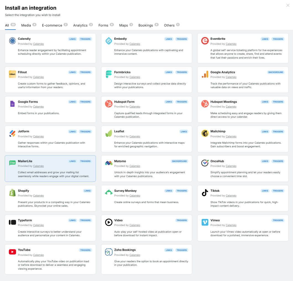
Task: Click the Hubspot Meetings logo icon
Action: [205, 104]
